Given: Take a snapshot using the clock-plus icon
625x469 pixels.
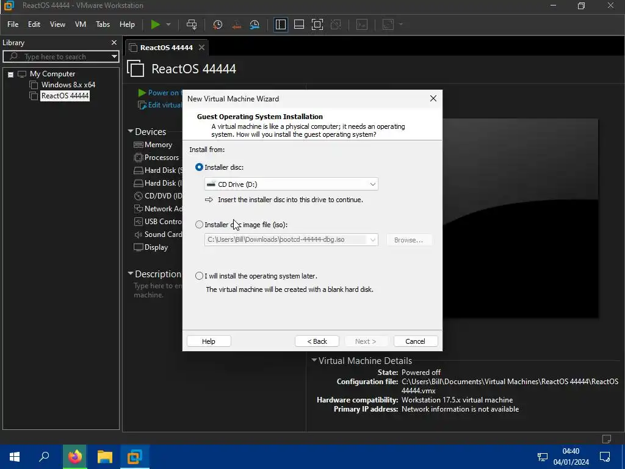Looking at the screenshot, I should (x=218, y=24).
